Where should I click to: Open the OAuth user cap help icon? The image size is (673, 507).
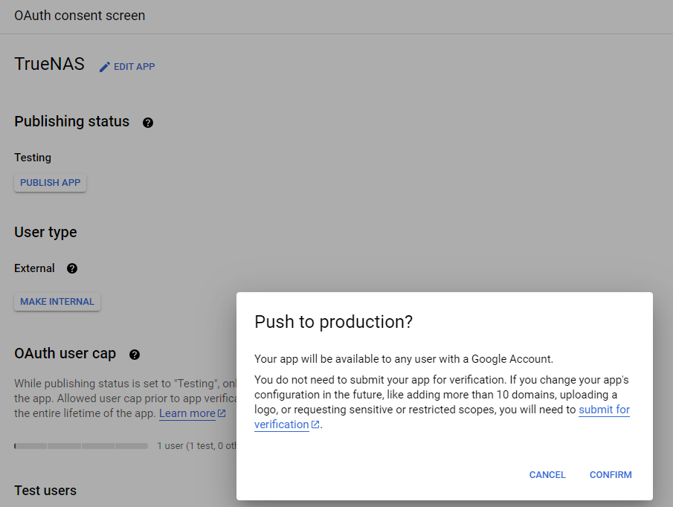pyautogui.click(x=135, y=355)
